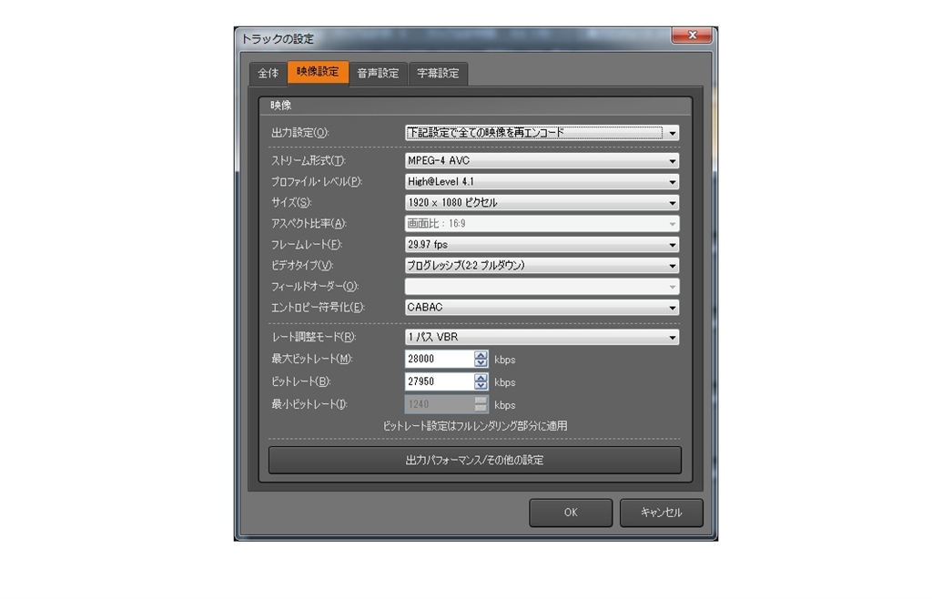Click the 最小ビットレート spinner arrows
Screen dimensions: 932x599
[x=481, y=404]
